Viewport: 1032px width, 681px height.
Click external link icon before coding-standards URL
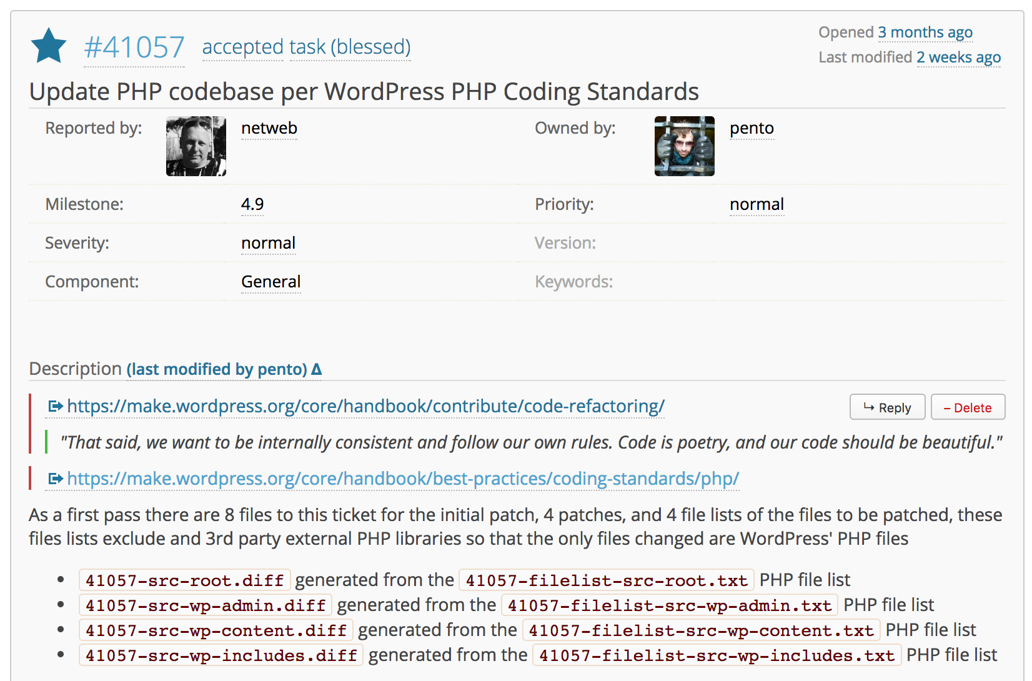click(x=56, y=479)
